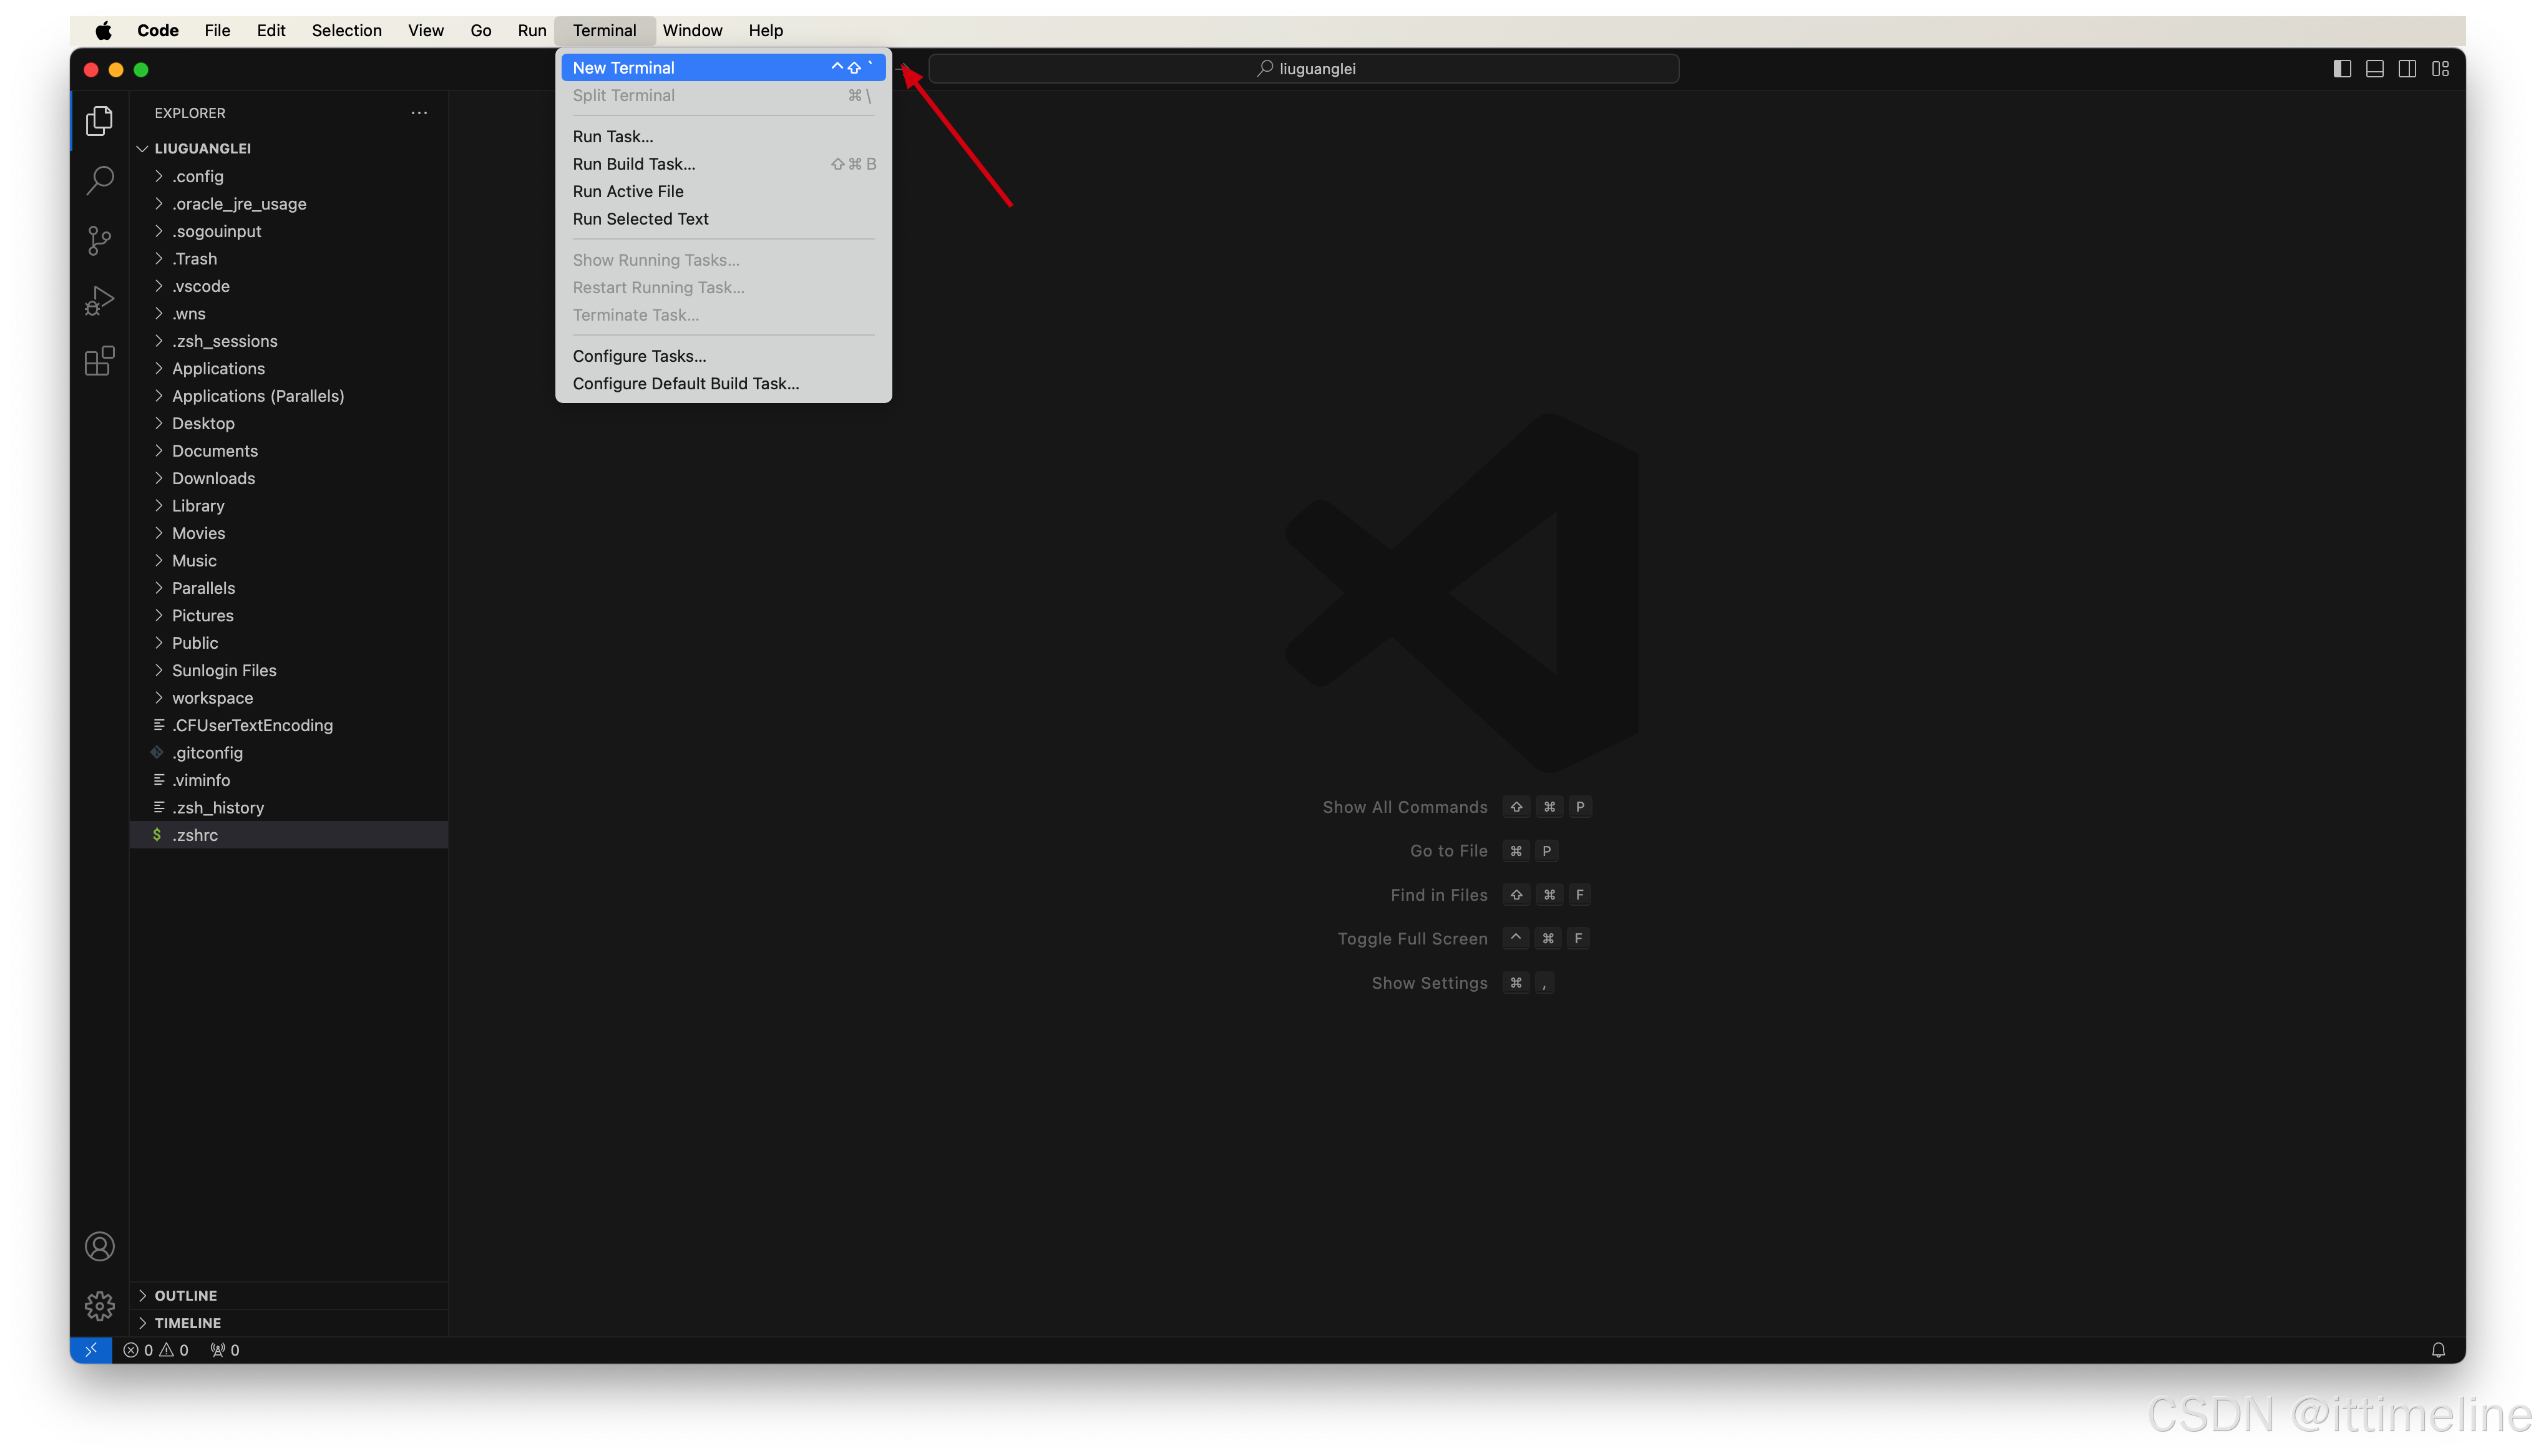Choose Run Task... from Terminal menu
This screenshot has height=1456, width=2536.
tap(613, 136)
